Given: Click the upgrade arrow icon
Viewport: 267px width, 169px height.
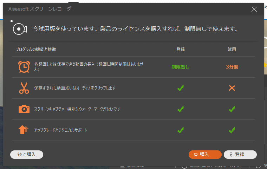Looking at the screenshot, I should pyautogui.click(x=24, y=130).
